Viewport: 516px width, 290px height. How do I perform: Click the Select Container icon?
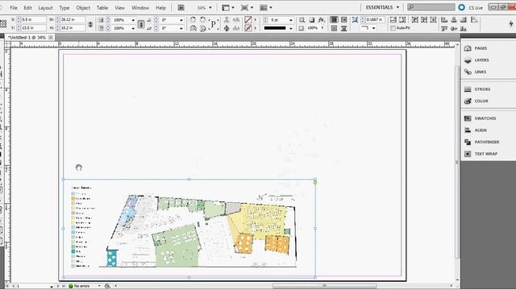pos(227,20)
